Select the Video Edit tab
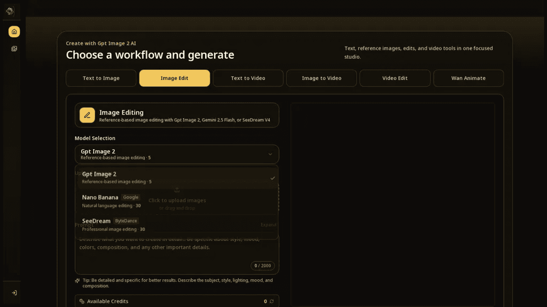The height and width of the screenshot is (307, 547). 395,78
